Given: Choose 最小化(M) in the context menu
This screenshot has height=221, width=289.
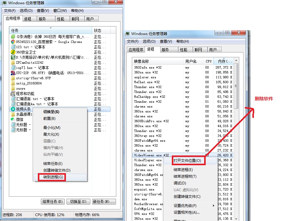Looking at the screenshot, I should pos(60,127).
